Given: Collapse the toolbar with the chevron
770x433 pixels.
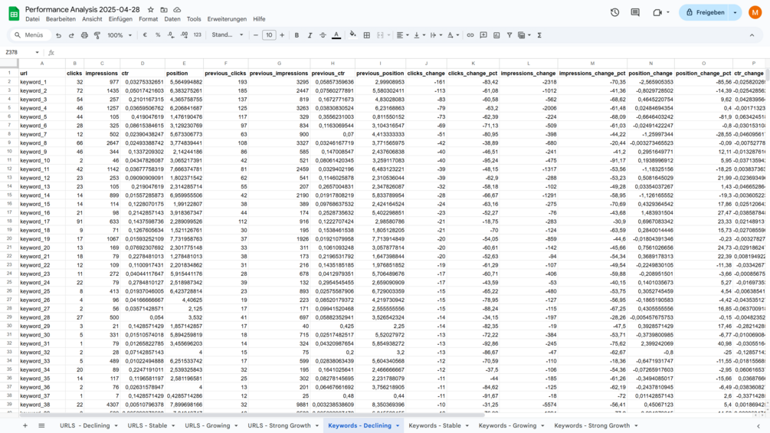Looking at the screenshot, I should tap(752, 35).
